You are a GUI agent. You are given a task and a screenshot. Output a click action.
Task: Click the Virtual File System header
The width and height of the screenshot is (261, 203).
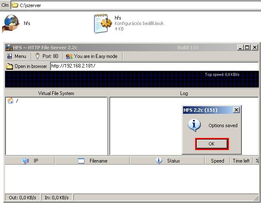coord(56,93)
